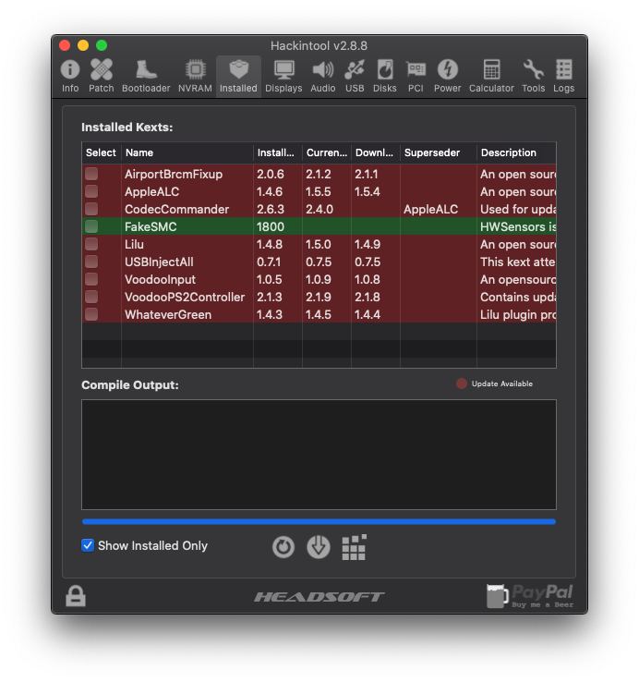This screenshot has height=682, width=639.
Task: Select the Lilu row name
Action: pos(134,245)
